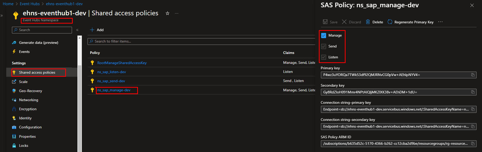
Task: Click the Encryption lock icon
Action: coord(14,109)
